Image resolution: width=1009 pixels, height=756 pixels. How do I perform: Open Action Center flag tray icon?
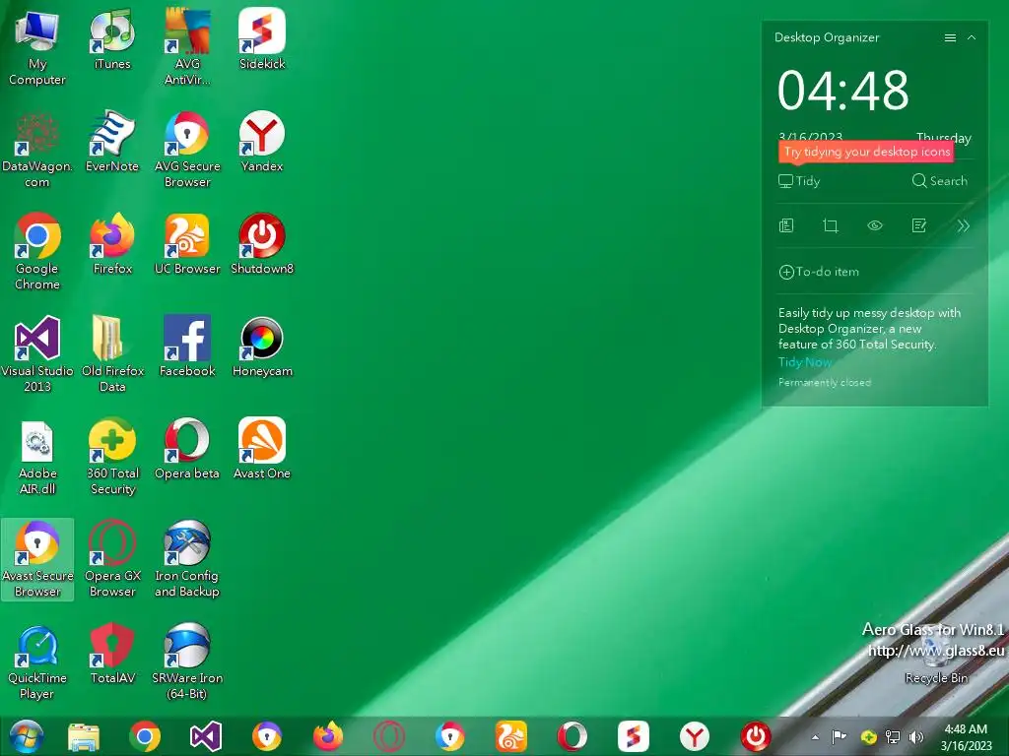tap(840, 737)
